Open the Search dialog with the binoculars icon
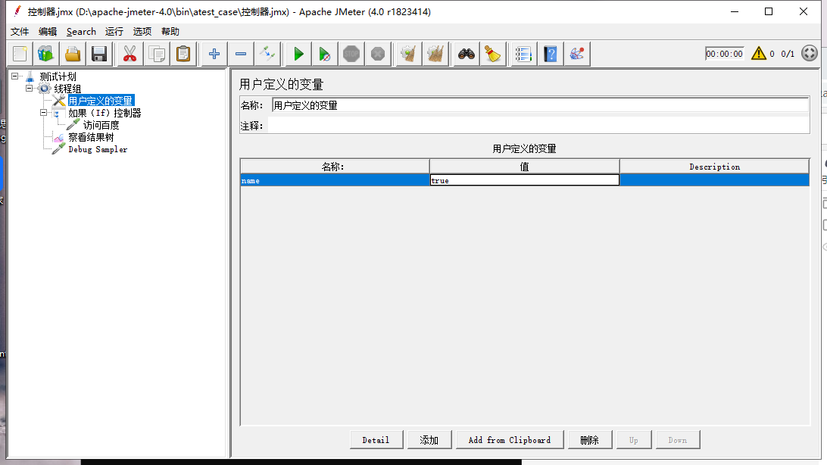 point(466,54)
